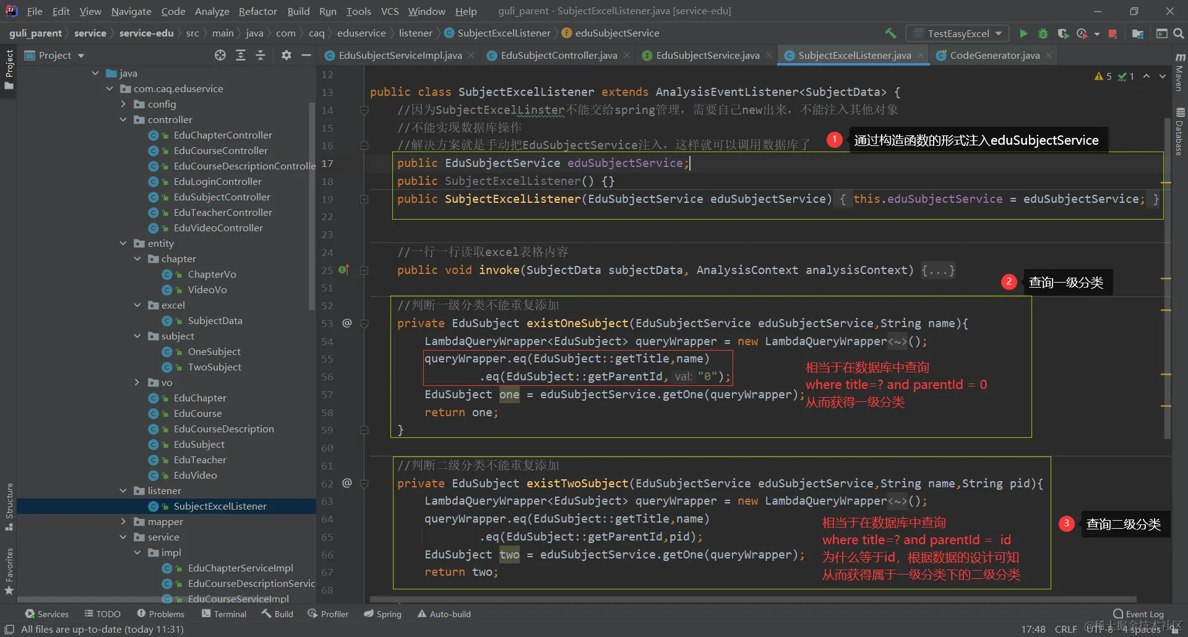Collapse all nodes in Project panel

pos(260,56)
